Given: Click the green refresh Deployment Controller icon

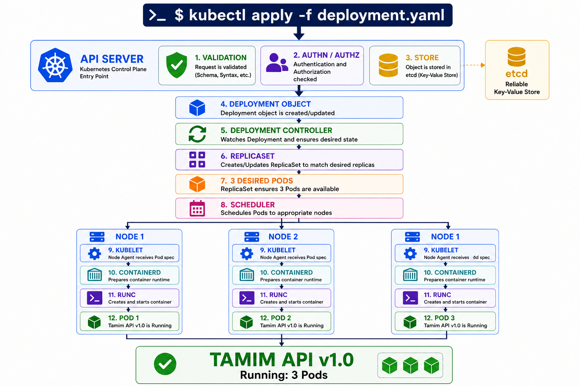Looking at the screenshot, I should tap(197, 134).
